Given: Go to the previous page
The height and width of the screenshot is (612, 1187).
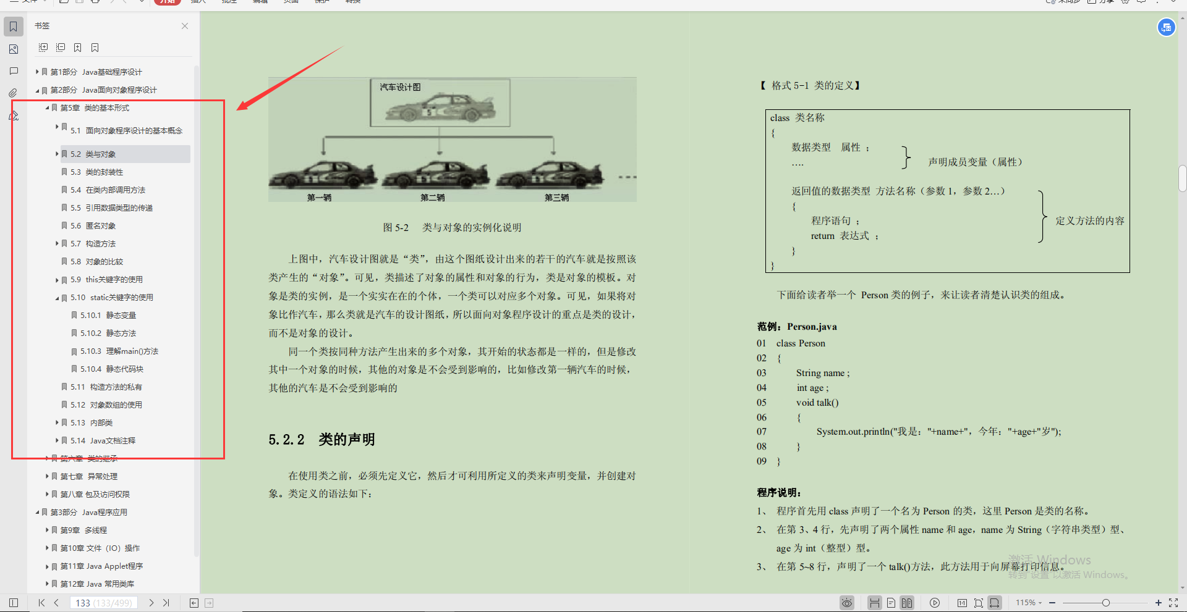Looking at the screenshot, I should tap(56, 603).
